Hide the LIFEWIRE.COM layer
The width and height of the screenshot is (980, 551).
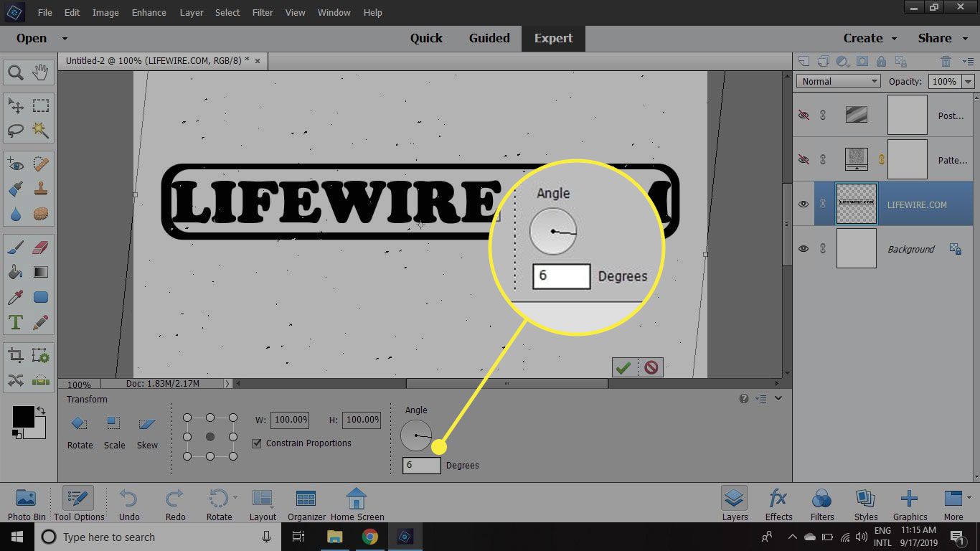804,204
